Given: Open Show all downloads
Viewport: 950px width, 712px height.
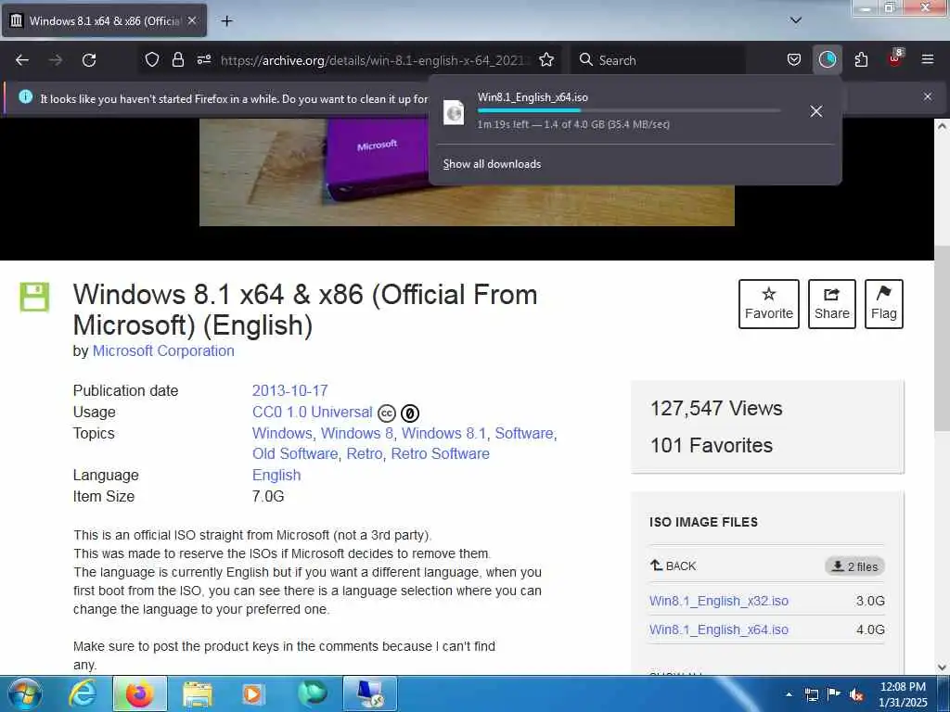Looking at the screenshot, I should point(492,164).
